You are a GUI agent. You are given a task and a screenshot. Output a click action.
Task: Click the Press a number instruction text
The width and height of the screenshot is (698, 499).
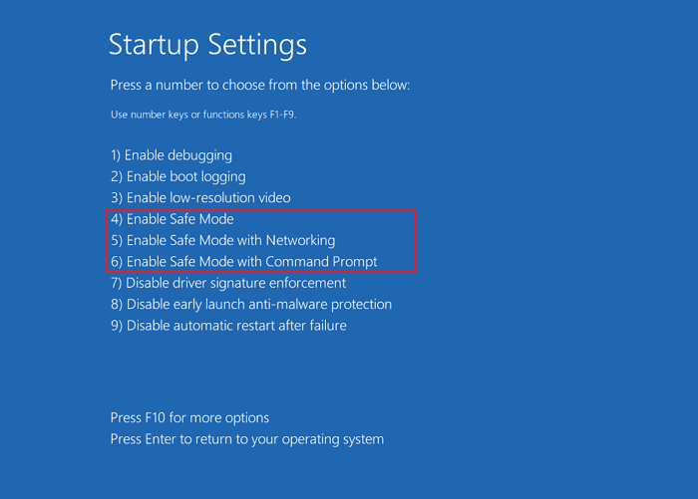coord(259,86)
